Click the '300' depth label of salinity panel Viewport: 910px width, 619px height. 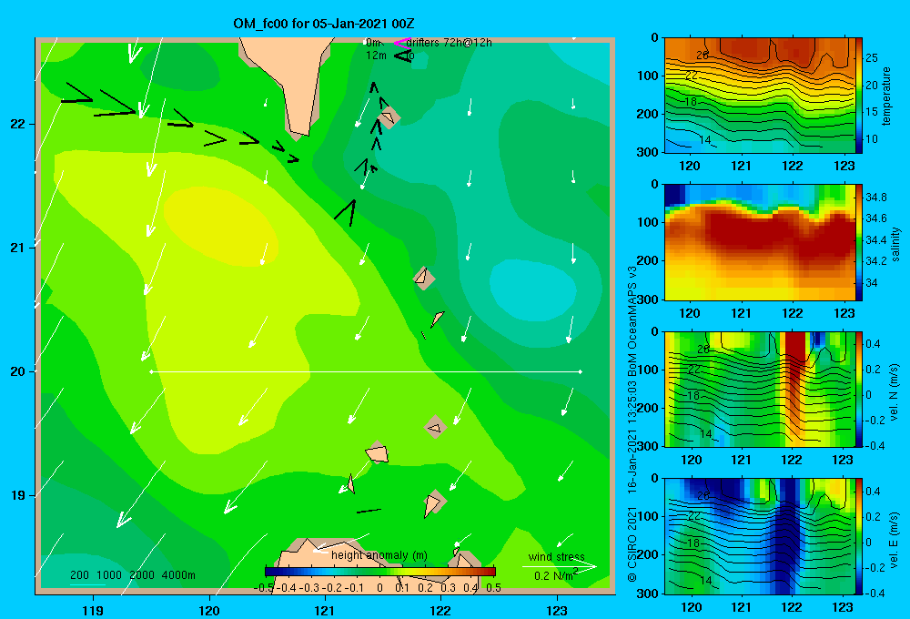[x=650, y=299]
